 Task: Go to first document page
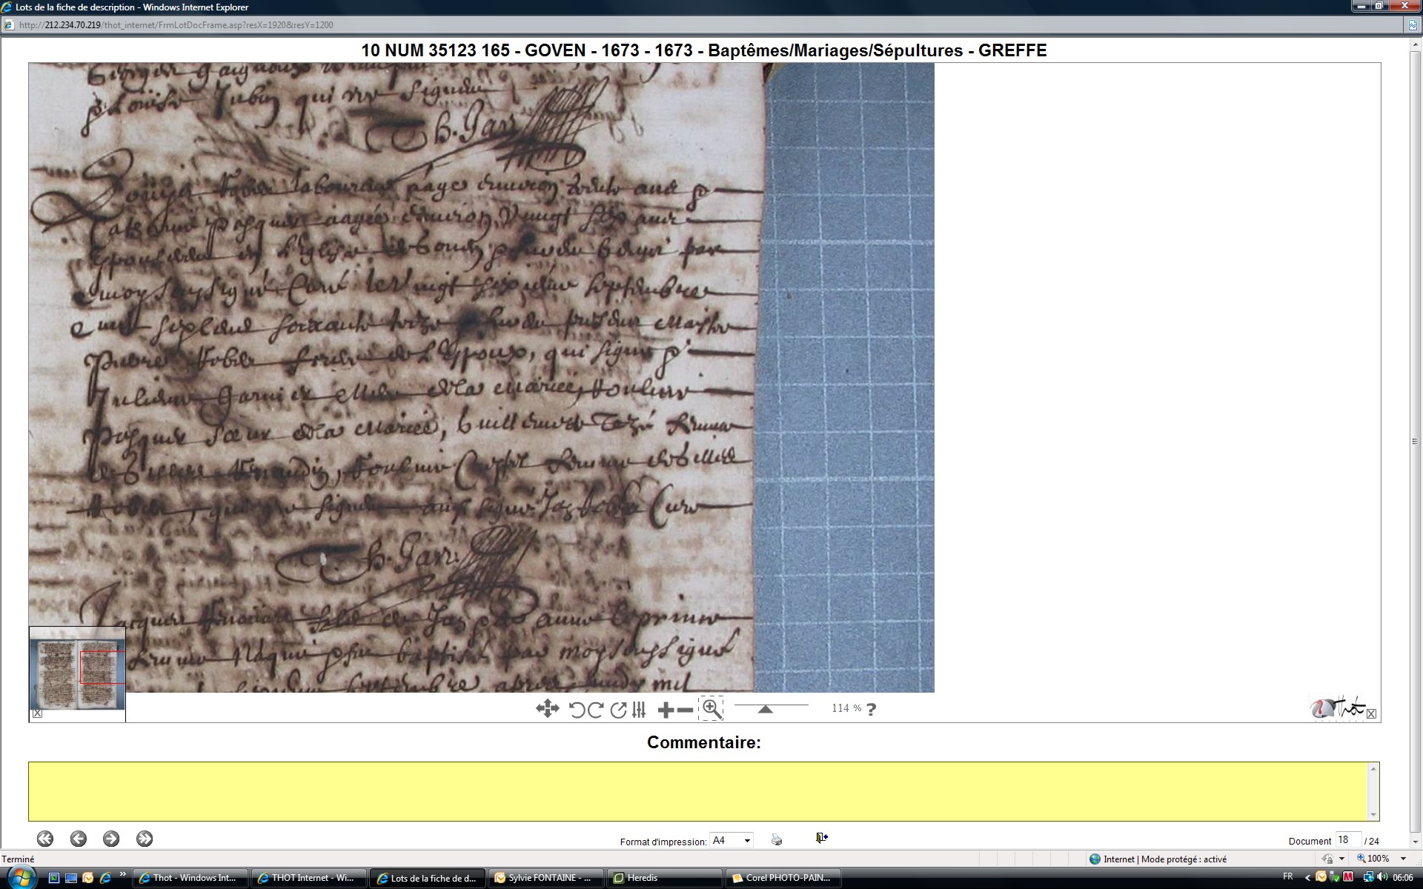[x=45, y=839]
